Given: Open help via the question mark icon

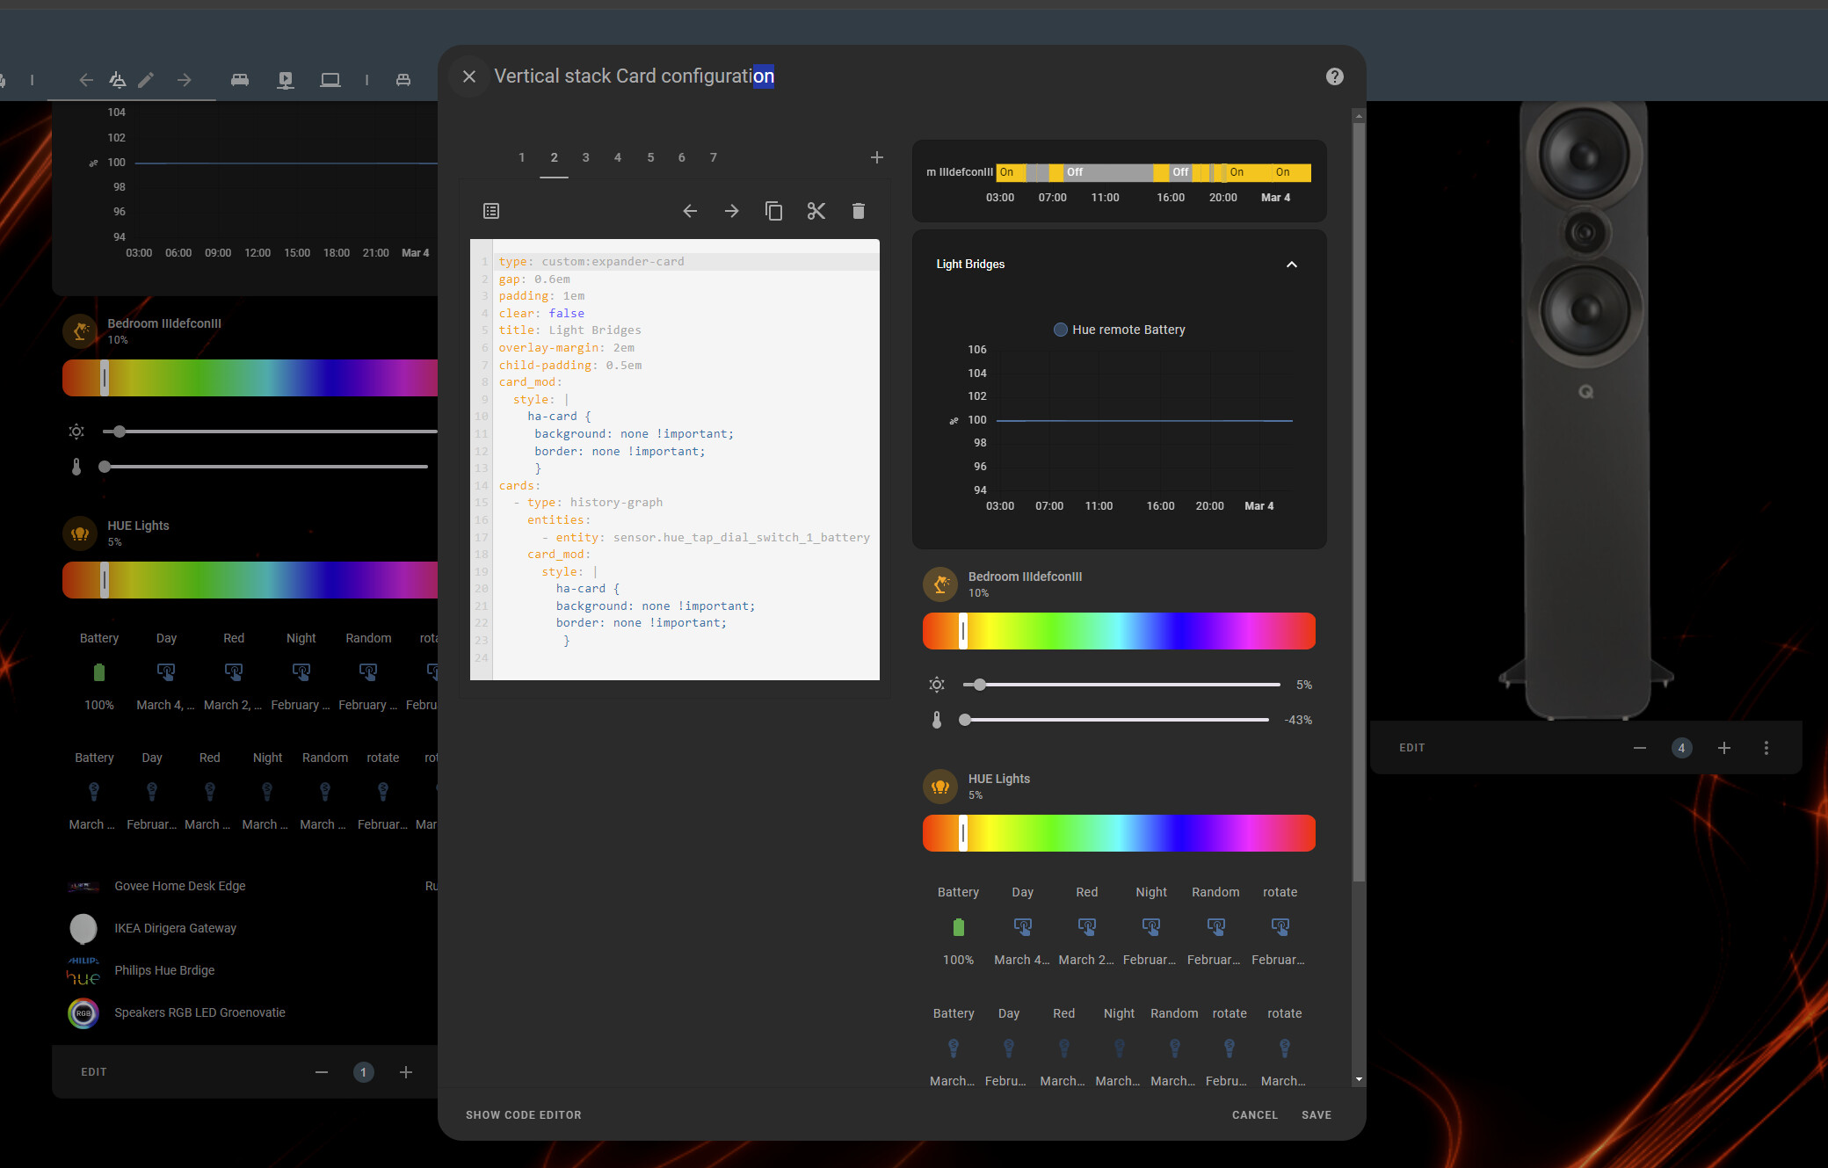Looking at the screenshot, I should pos(1334,76).
